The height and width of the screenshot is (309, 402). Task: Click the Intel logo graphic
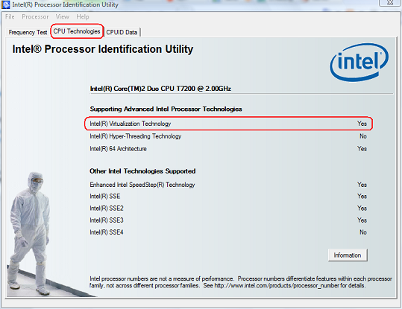[359, 63]
